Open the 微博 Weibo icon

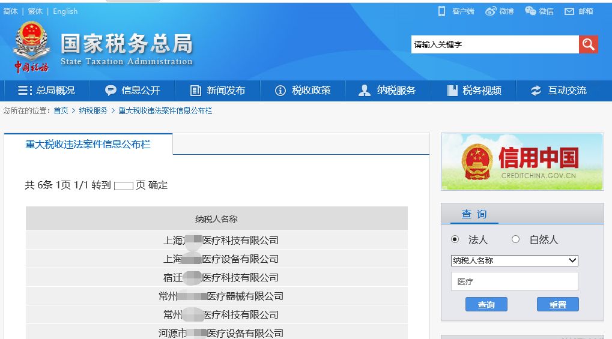click(x=491, y=11)
